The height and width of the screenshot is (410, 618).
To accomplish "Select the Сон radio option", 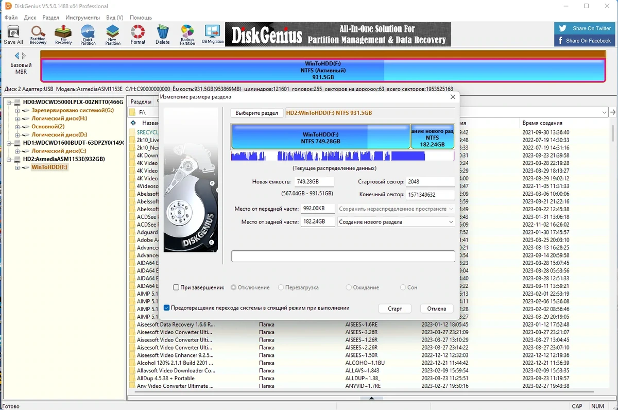I will (403, 287).
